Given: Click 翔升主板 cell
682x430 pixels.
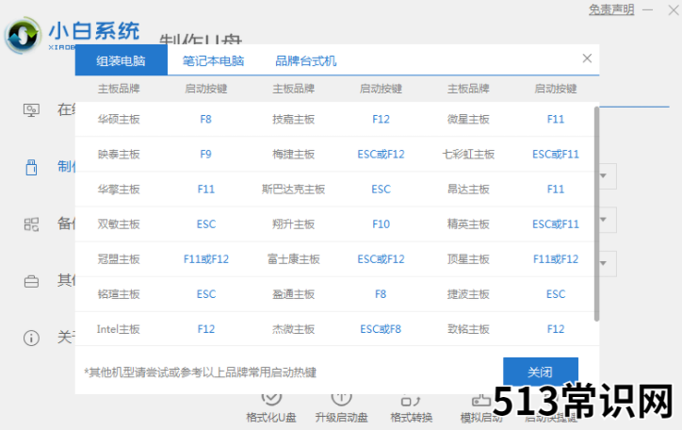Looking at the screenshot, I should (294, 224).
